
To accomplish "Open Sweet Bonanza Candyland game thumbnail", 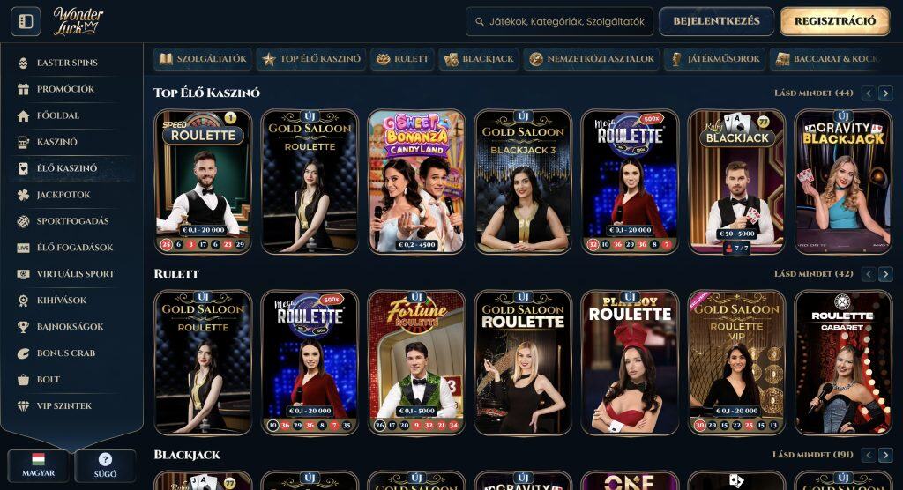I will click(416, 182).
